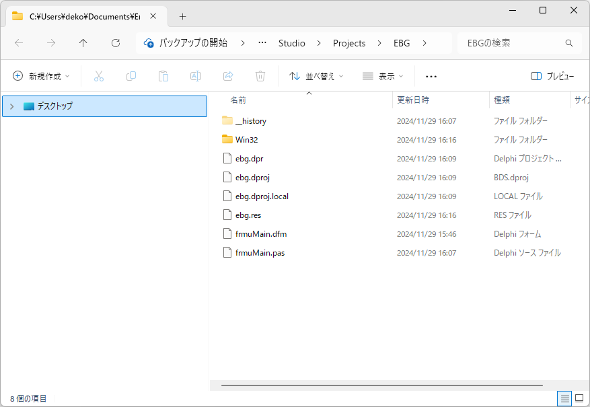Select the frmuMain.pas file name
Viewport: 590px width, 407px height.
coord(260,253)
